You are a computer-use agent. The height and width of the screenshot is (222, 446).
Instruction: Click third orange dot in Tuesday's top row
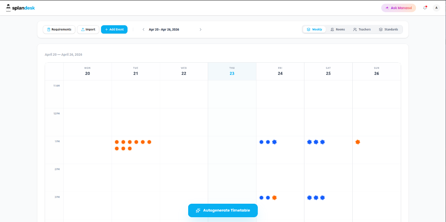coord(130,142)
